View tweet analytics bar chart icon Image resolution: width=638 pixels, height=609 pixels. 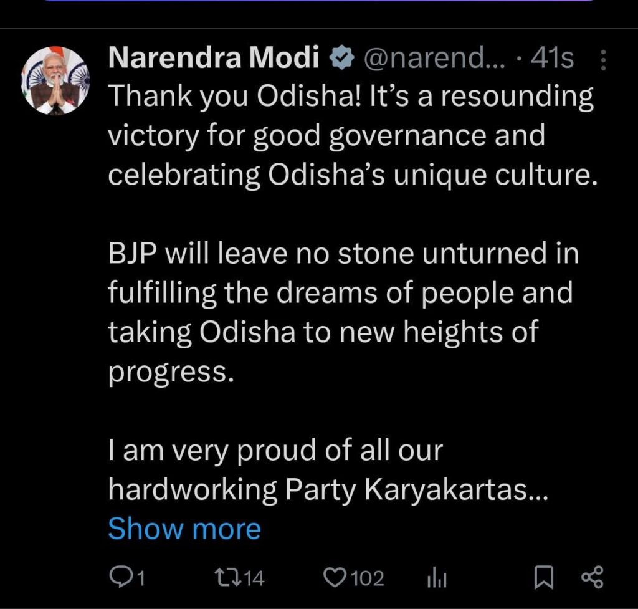point(436,578)
